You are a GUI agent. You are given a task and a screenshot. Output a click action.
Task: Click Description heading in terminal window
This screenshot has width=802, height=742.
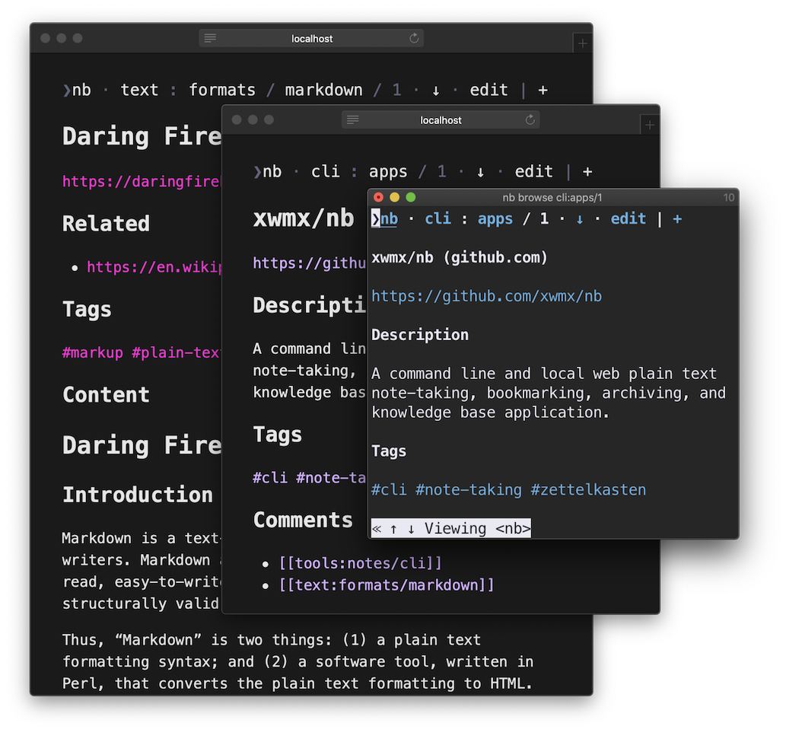[420, 335]
